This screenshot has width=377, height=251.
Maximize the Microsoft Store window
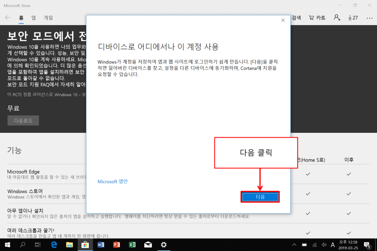355,5
